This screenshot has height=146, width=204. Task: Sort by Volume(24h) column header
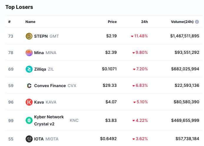[182, 22]
